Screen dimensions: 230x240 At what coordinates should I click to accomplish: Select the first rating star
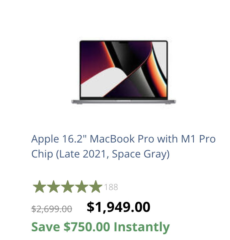[39, 187]
